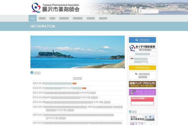Click the blue sidebar search button
Viewport: 188px width, 125px height.
[x=142, y=40]
